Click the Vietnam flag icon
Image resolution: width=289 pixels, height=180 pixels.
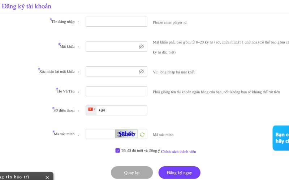point(90,109)
